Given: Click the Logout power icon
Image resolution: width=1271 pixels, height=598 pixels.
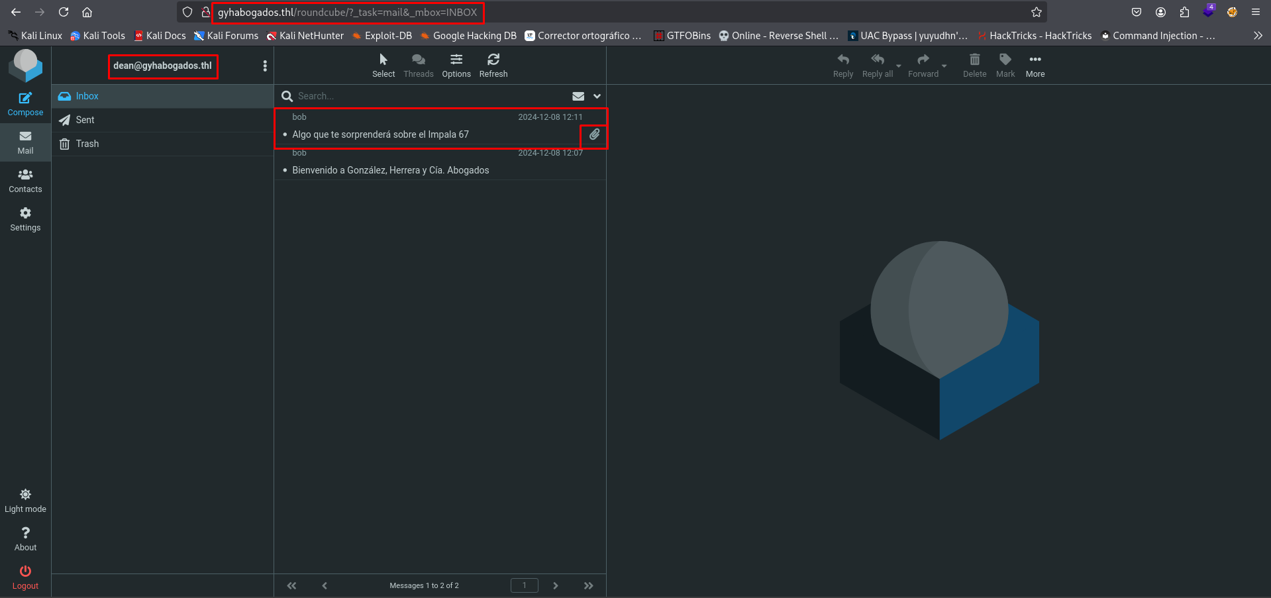Looking at the screenshot, I should tap(25, 576).
